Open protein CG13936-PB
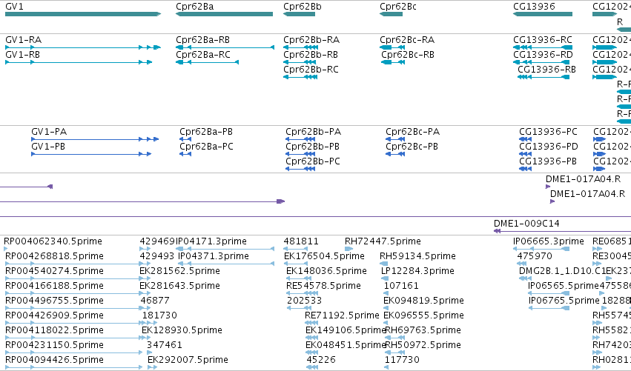This screenshot has height=371, width=631. (548, 161)
